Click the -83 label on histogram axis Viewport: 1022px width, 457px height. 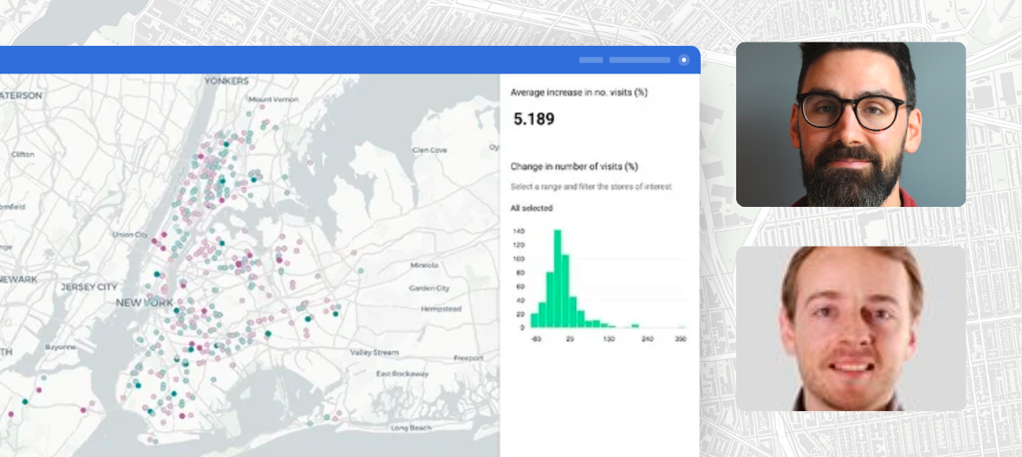point(536,339)
